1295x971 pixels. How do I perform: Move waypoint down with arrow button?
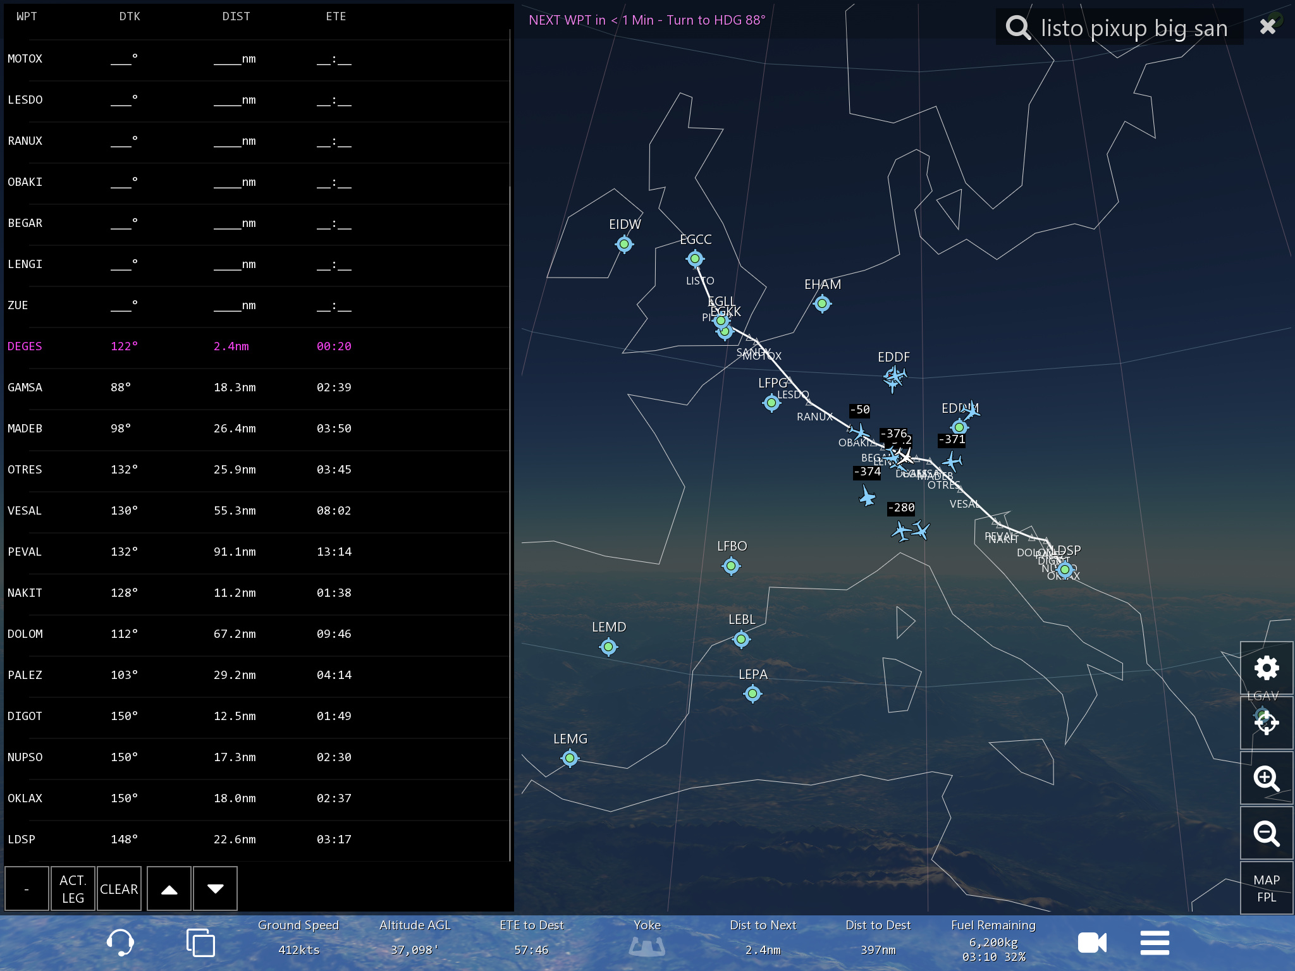[x=215, y=889]
